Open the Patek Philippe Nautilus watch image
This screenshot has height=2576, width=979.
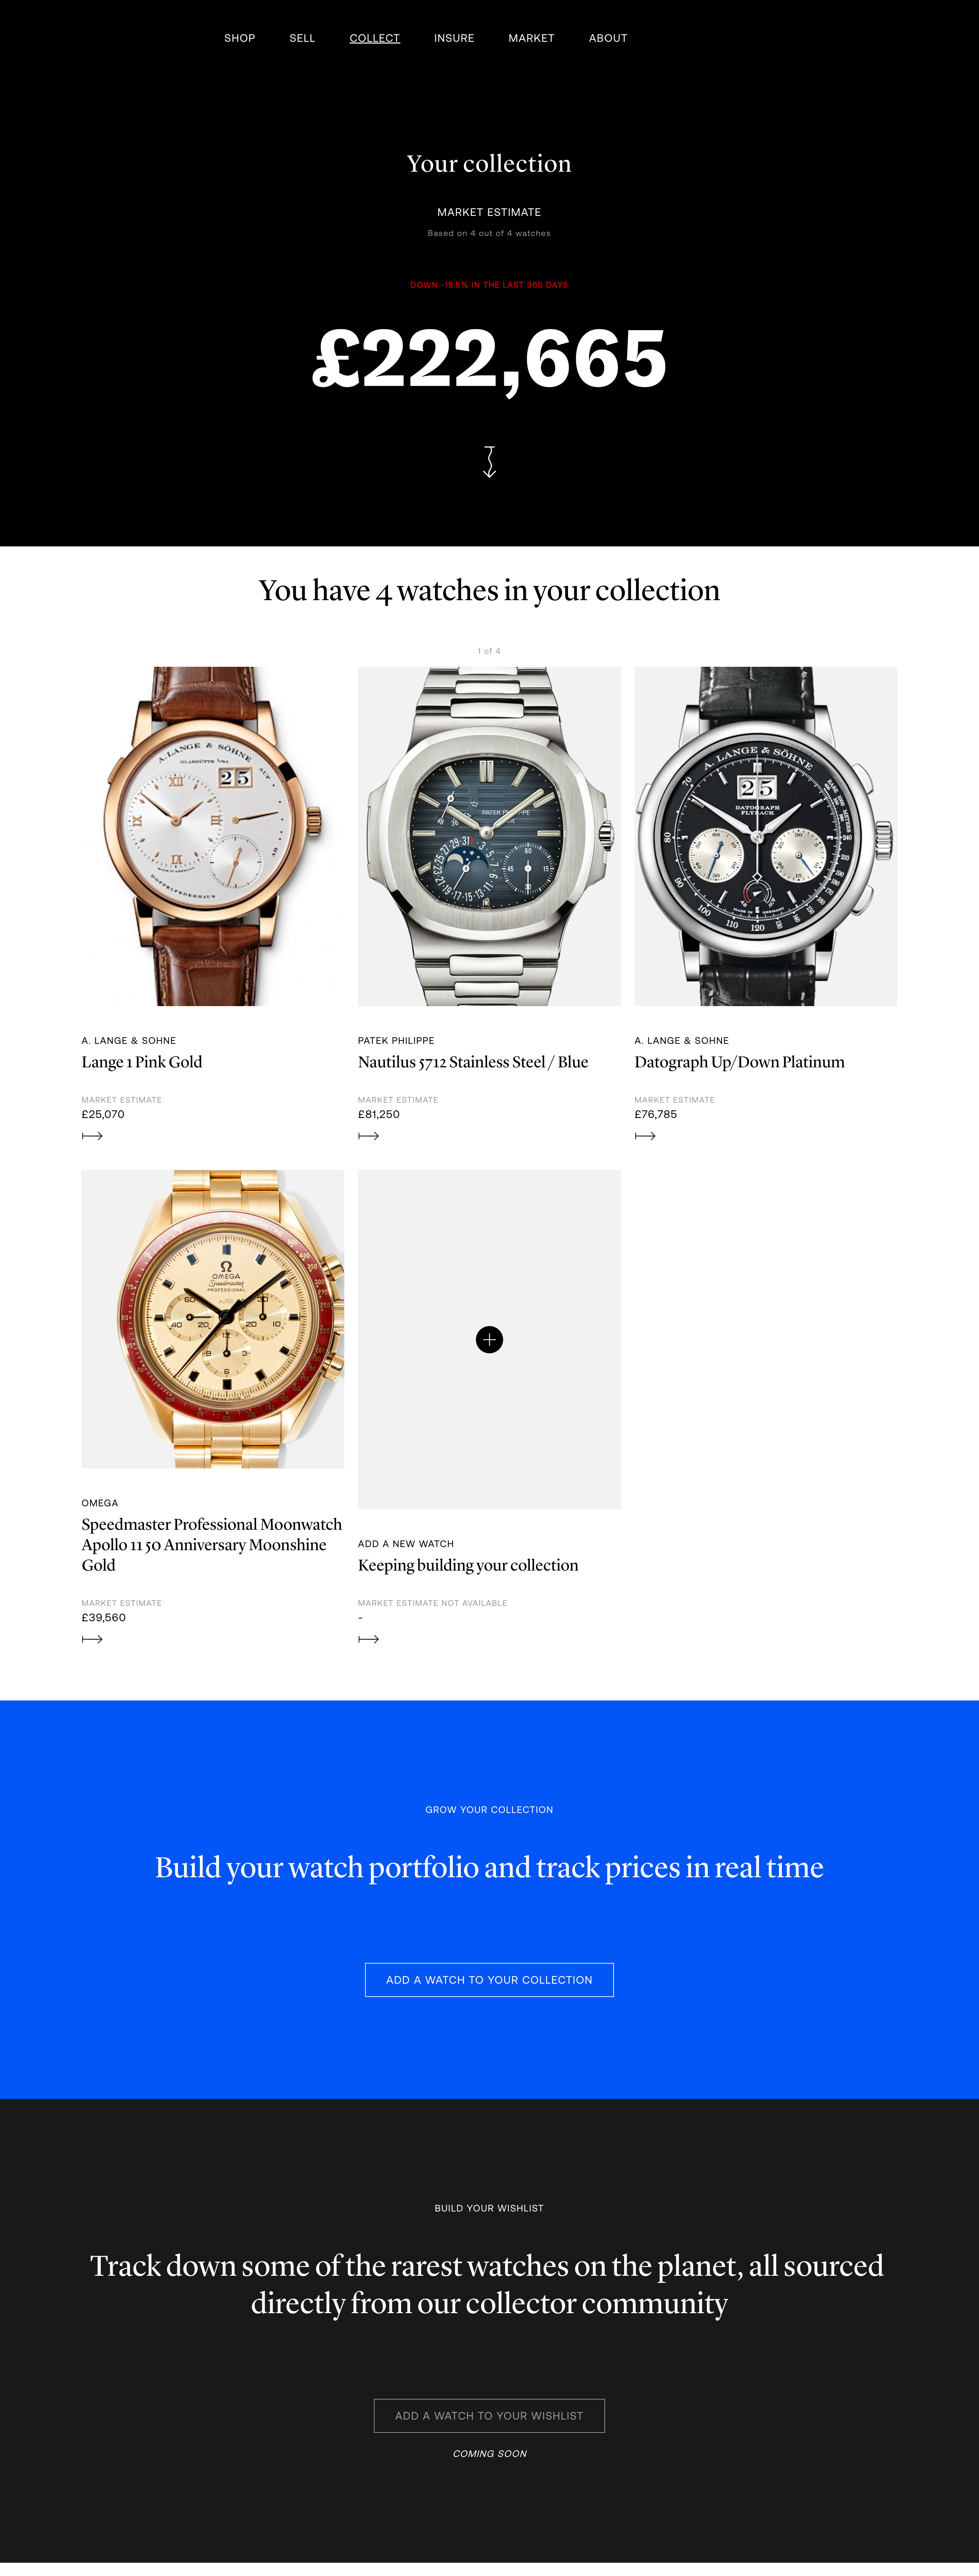(489, 836)
